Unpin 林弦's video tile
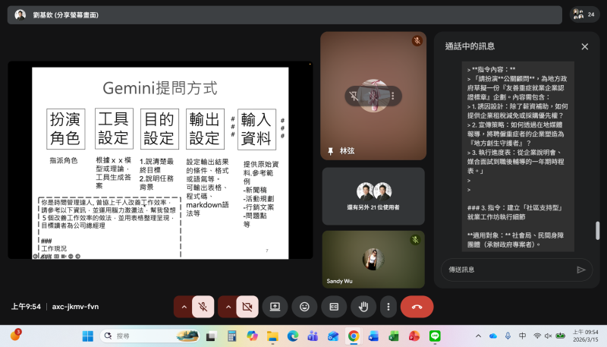This screenshot has width=607, height=347. click(353, 96)
